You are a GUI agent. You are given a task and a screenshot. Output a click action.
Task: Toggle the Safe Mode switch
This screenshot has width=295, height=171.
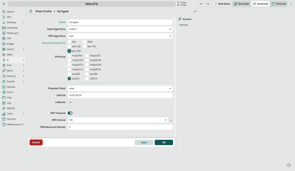215,4
